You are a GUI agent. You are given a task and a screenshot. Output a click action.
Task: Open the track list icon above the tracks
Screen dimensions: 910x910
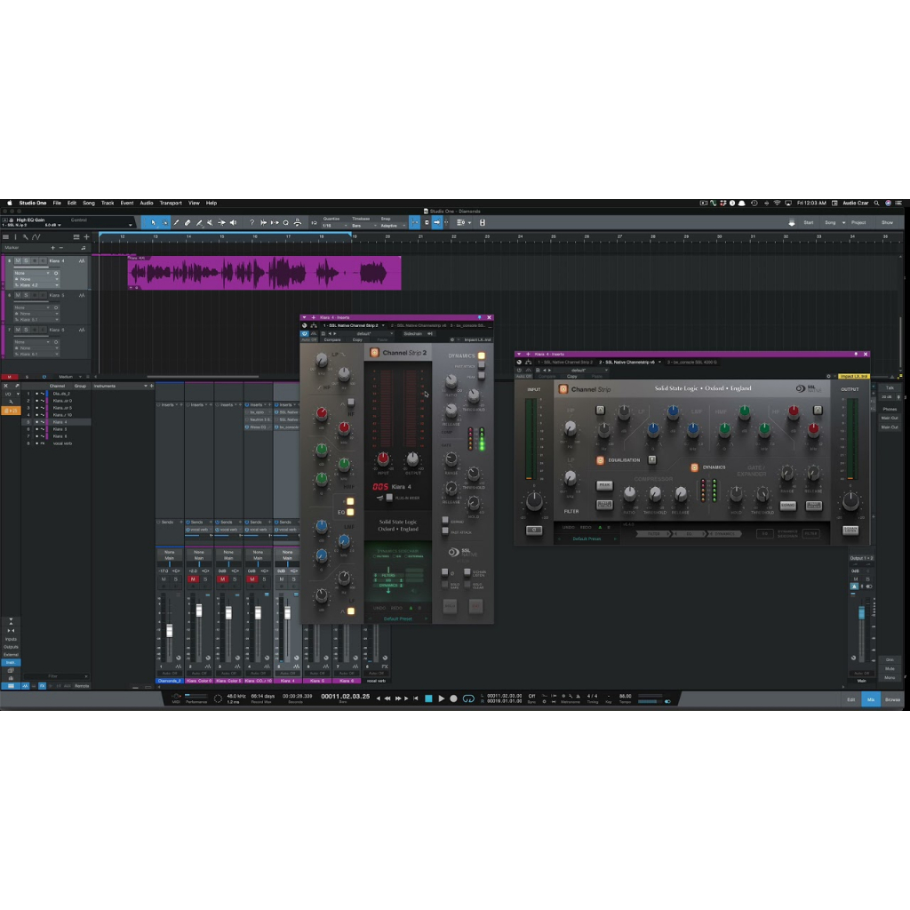pyautogui.click(x=6, y=236)
